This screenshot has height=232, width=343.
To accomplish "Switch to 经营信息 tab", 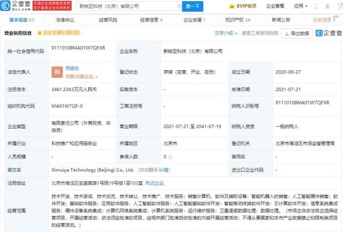I will click(x=151, y=20).
